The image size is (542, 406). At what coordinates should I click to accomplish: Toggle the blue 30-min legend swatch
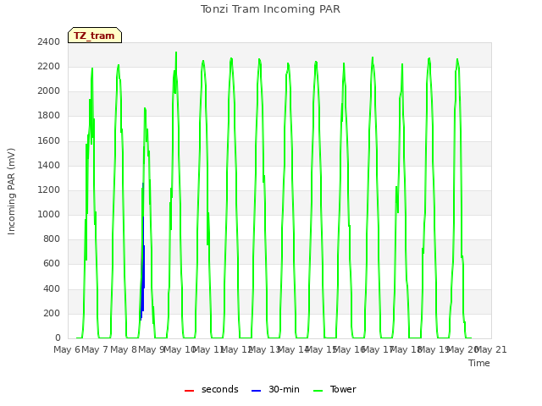(x=256, y=391)
